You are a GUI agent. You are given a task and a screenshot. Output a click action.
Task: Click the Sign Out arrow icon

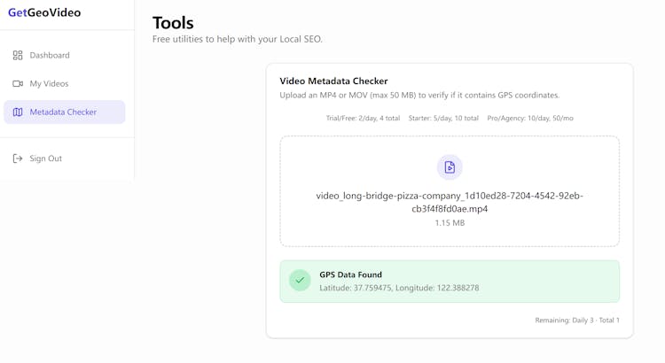(18, 158)
